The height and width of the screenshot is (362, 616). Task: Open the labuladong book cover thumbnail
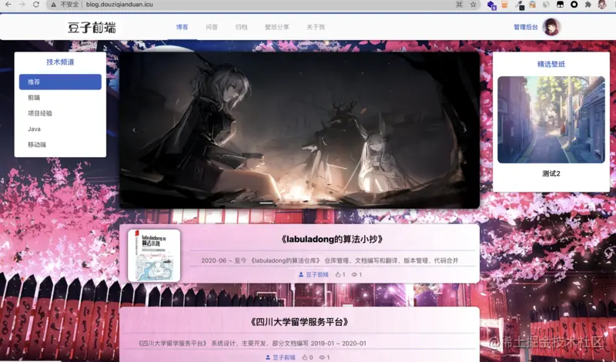click(x=154, y=256)
